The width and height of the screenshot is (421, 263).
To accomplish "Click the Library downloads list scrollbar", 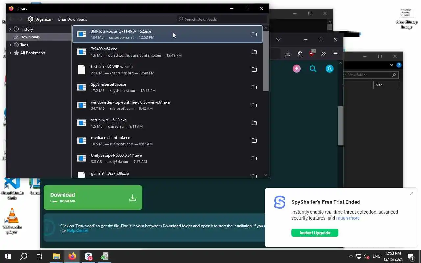I will (266, 61).
